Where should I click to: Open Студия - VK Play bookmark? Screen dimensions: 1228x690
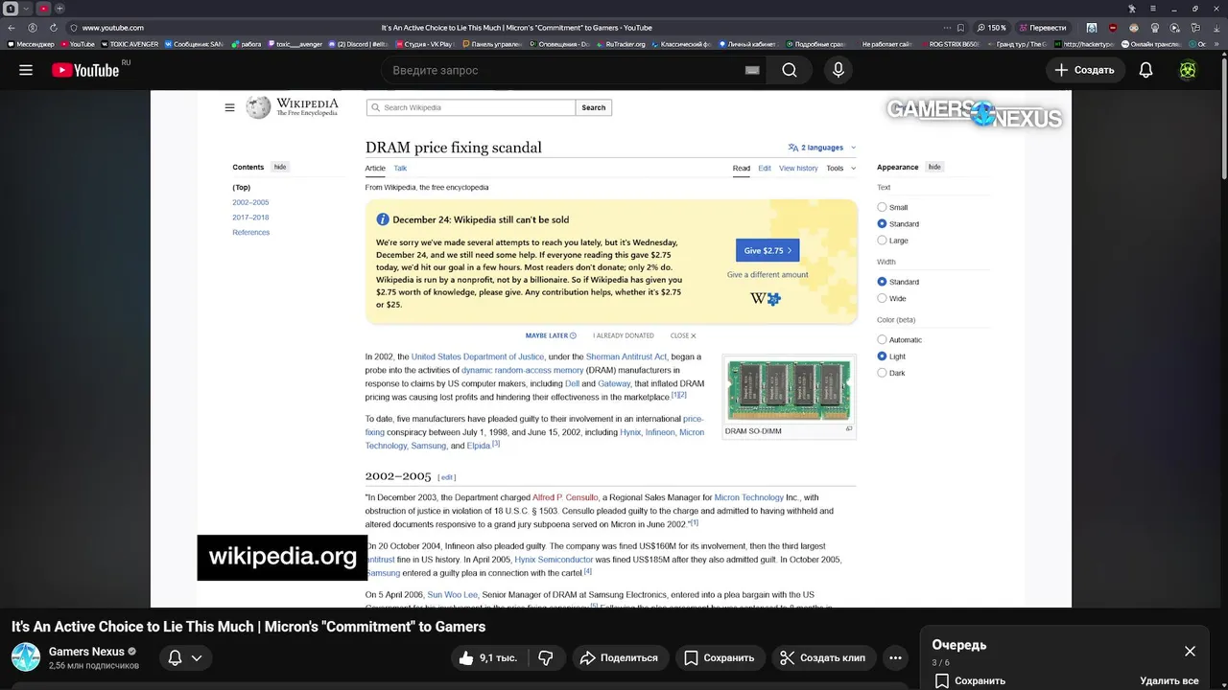[423, 44]
